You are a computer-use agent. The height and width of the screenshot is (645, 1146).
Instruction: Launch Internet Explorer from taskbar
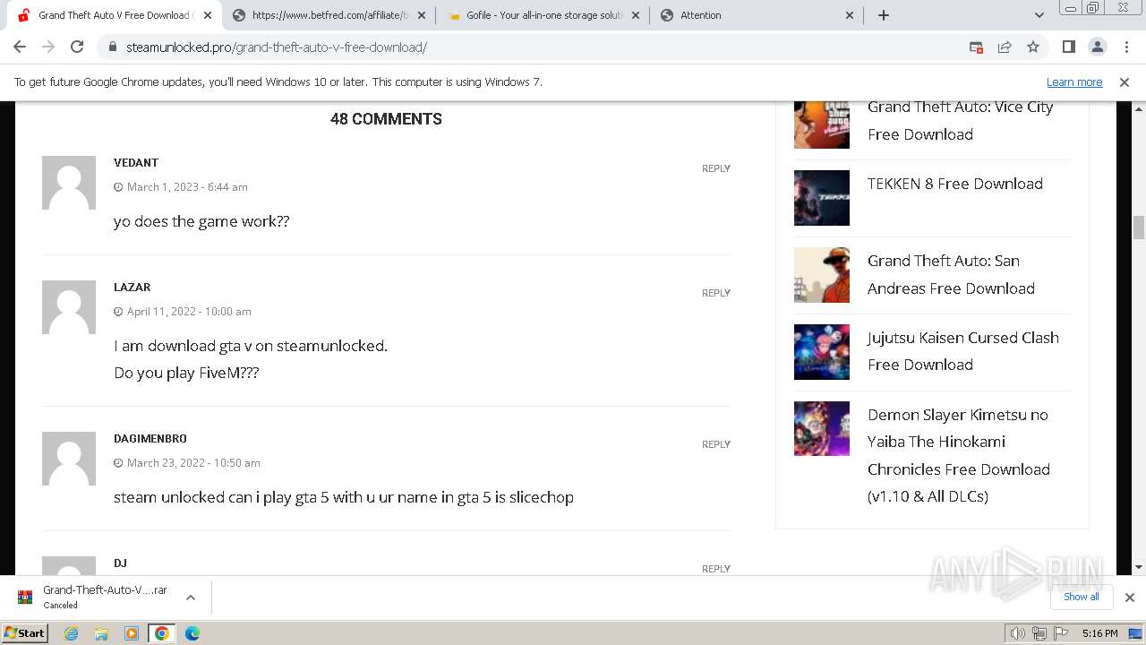pyautogui.click(x=72, y=633)
